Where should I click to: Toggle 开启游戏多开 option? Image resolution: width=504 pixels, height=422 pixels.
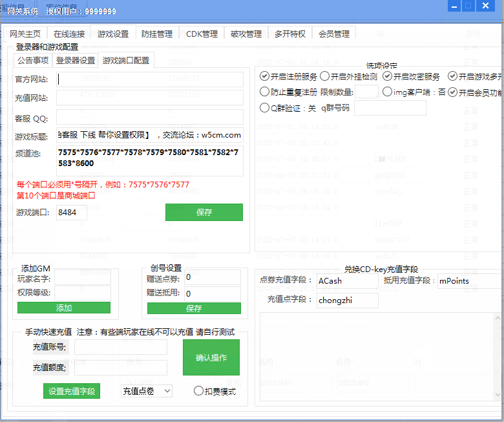coord(475,76)
